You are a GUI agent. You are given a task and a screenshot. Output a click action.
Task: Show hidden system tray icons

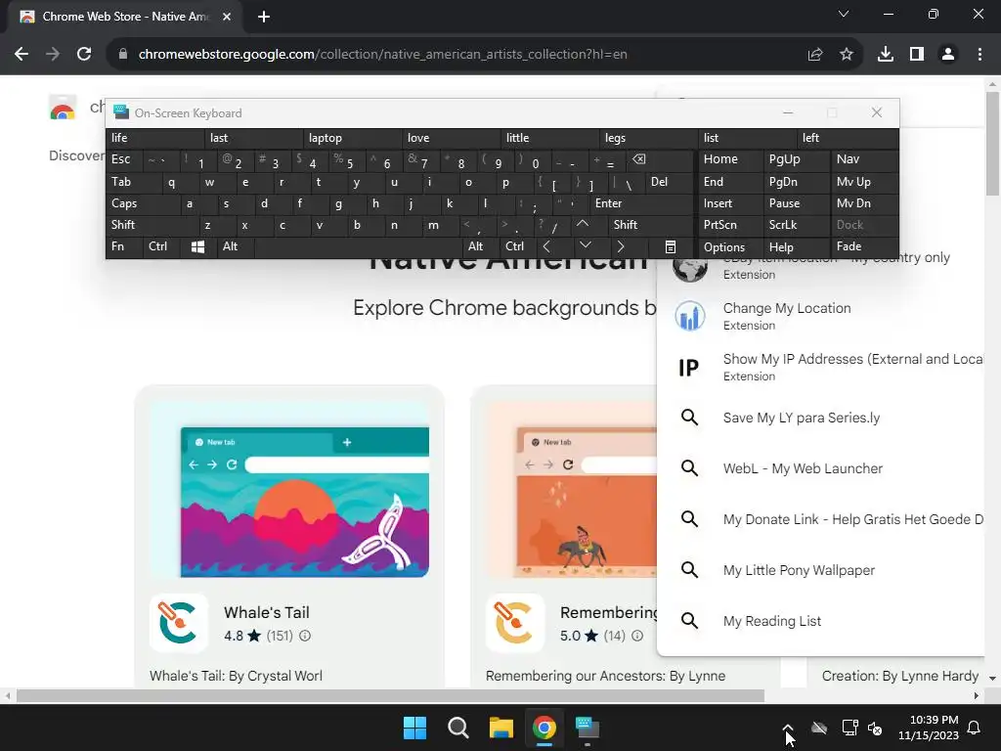click(x=788, y=728)
